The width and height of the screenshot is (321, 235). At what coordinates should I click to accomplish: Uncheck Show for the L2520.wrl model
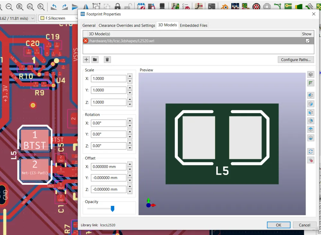point(308,41)
